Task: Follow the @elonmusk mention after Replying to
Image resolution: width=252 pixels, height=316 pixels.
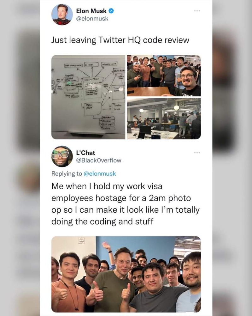Action: 100,173
